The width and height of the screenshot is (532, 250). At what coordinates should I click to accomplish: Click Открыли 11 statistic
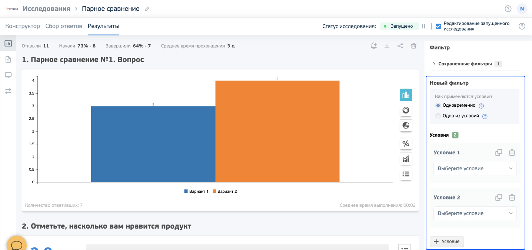pyautogui.click(x=36, y=46)
